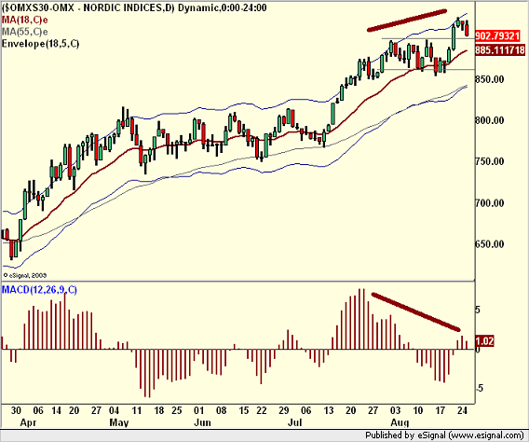The height and width of the screenshot is (442, 529).
Task: Click the 5 label on MACD axis
Action: pos(478,310)
